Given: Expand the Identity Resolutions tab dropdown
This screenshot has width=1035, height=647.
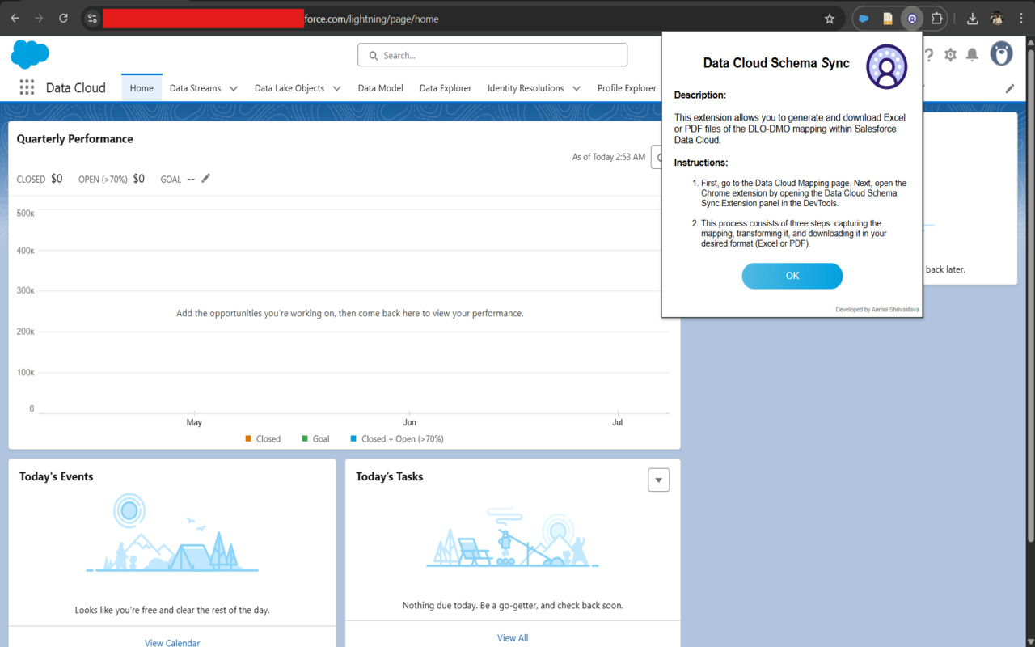Looking at the screenshot, I should tap(577, 89).
